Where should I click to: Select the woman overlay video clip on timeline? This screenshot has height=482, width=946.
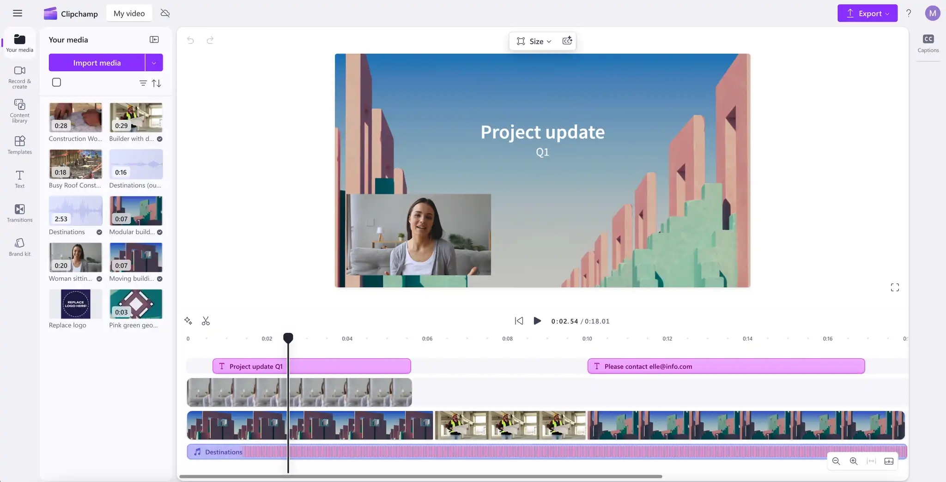point(299,392)
